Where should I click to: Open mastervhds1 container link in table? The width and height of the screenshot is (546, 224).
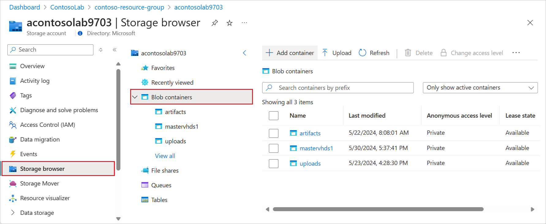tap(316, 148)
